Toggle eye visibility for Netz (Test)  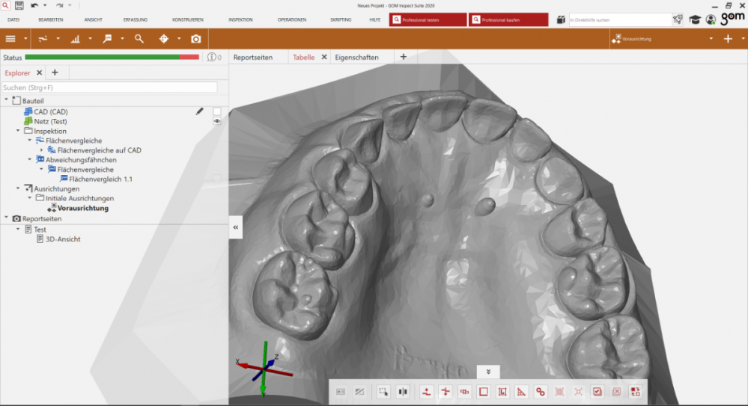point(217,121)
